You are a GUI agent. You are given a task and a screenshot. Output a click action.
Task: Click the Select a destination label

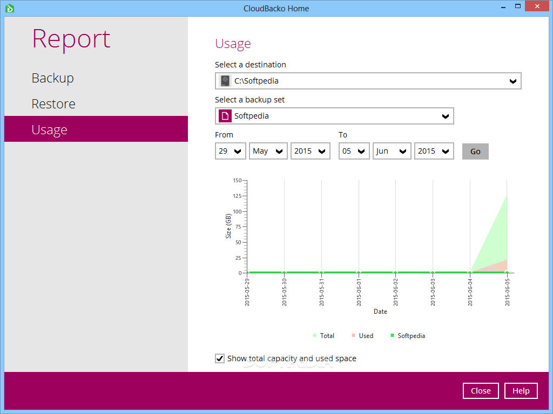pyautogui.click(x=251, y=65)
